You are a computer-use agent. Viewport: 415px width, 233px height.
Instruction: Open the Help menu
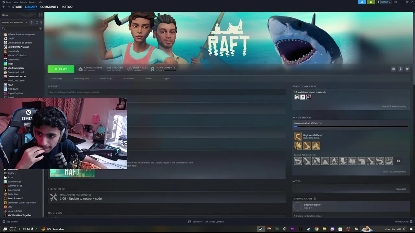coord(40,2)
